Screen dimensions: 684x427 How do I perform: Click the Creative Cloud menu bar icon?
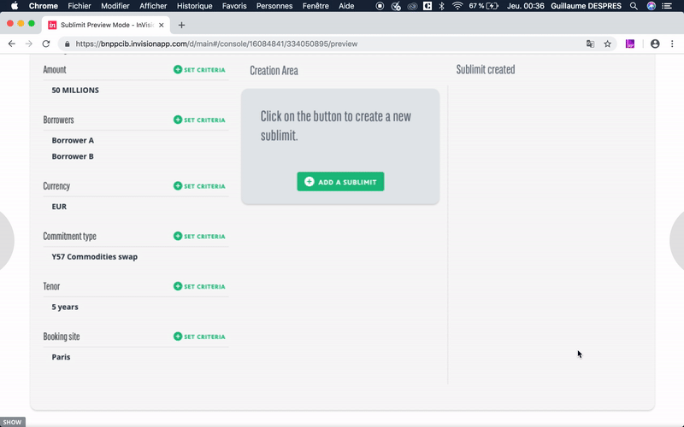pyautogui.click(x=412, y=6)
